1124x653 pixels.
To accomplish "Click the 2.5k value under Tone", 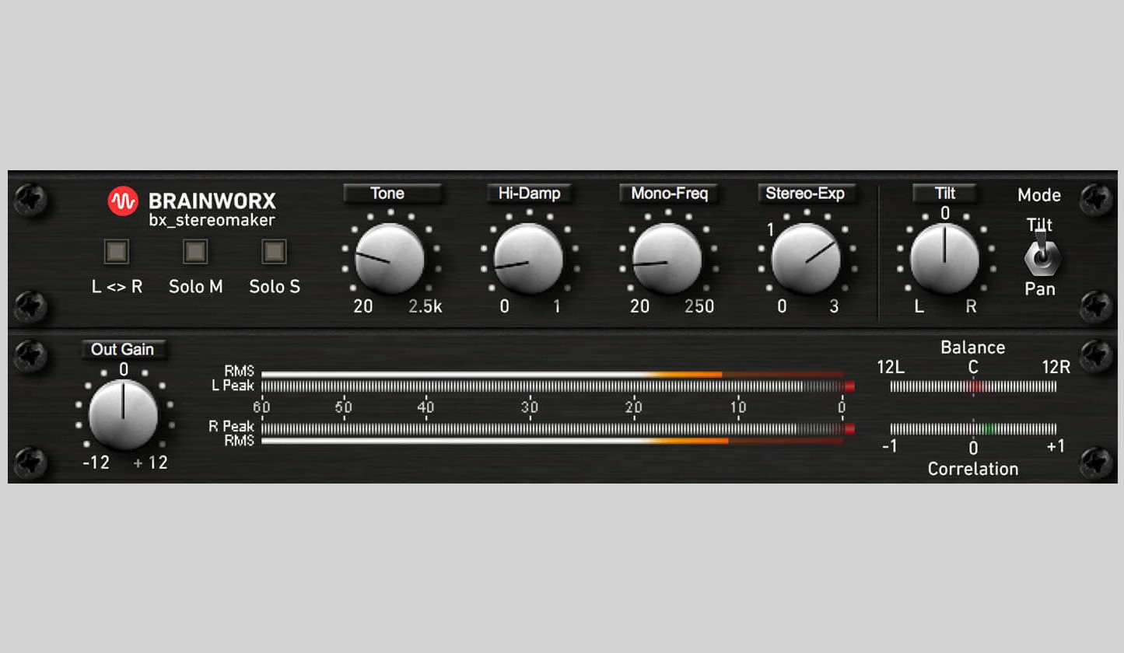I will pyautogui.click(x=425, y=306).
